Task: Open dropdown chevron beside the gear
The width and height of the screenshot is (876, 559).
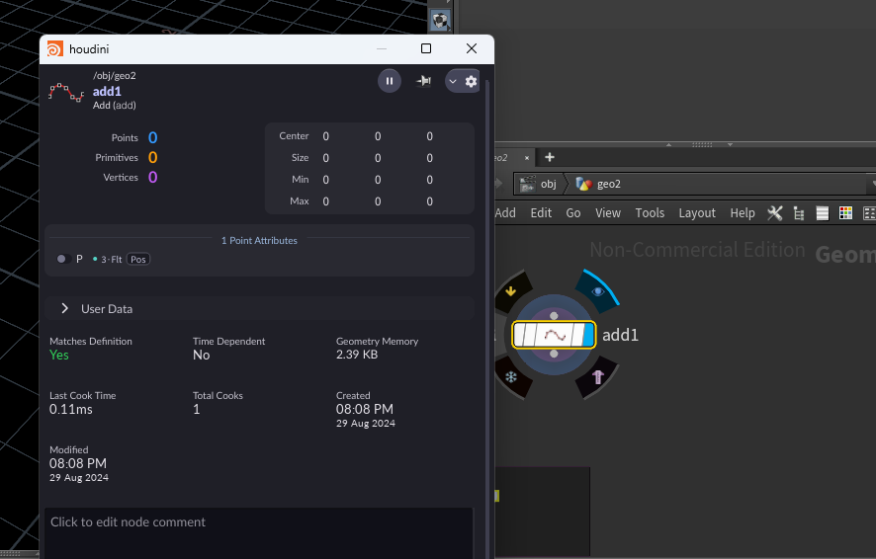Action: (453, 81)
